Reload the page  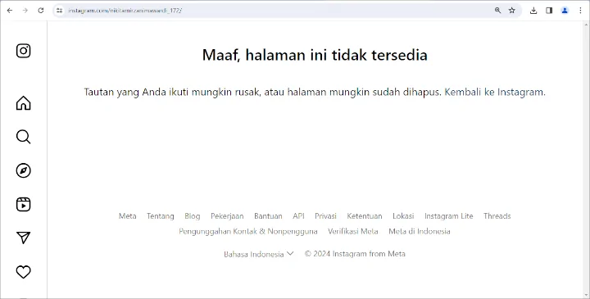click(x=41, y=11)
